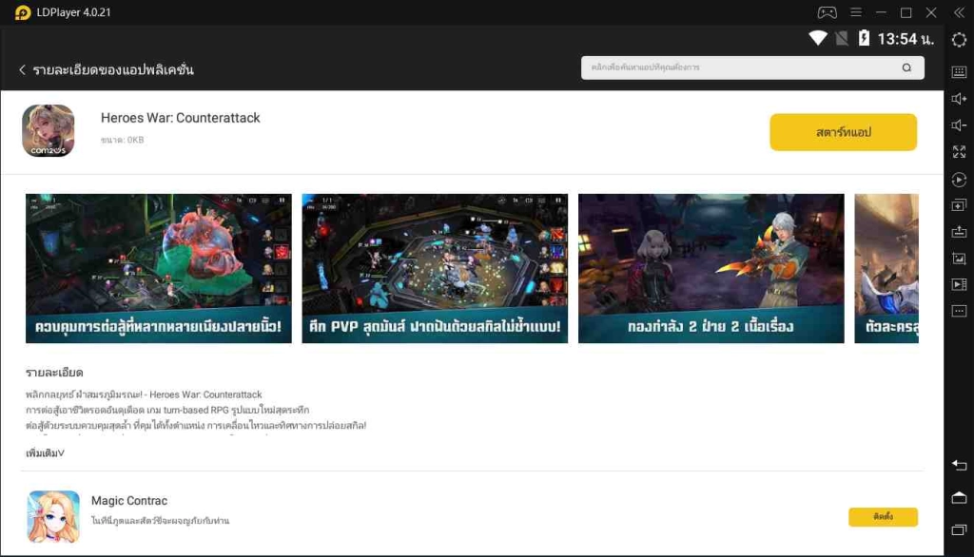Click รายละเอียดของแอปพลิเคชั่น page title

(x=113, y=69)
